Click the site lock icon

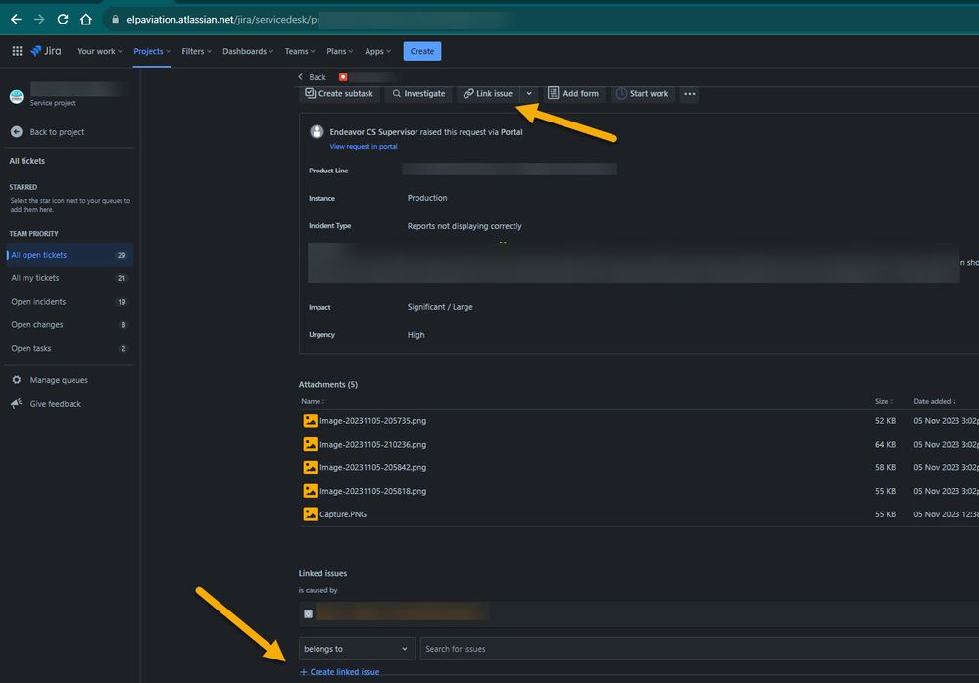pos(115,20)
